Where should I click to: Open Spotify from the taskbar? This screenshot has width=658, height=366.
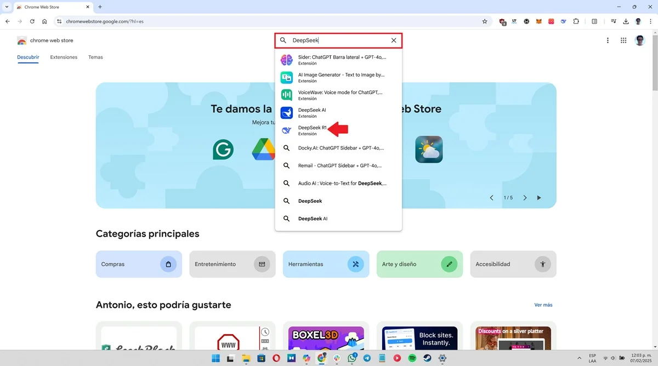click(x=412, y=359)
